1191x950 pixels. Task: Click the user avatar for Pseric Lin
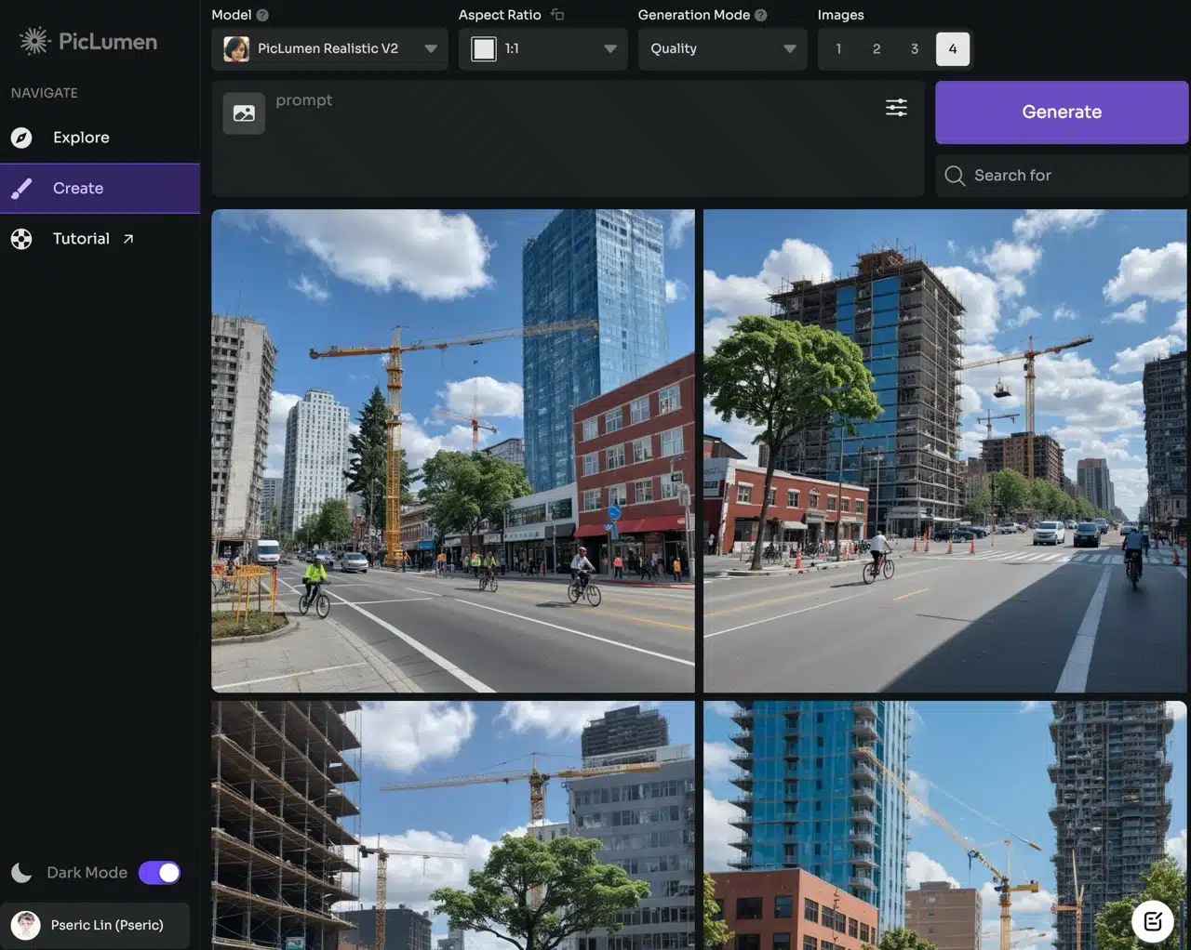coord(26,925)
